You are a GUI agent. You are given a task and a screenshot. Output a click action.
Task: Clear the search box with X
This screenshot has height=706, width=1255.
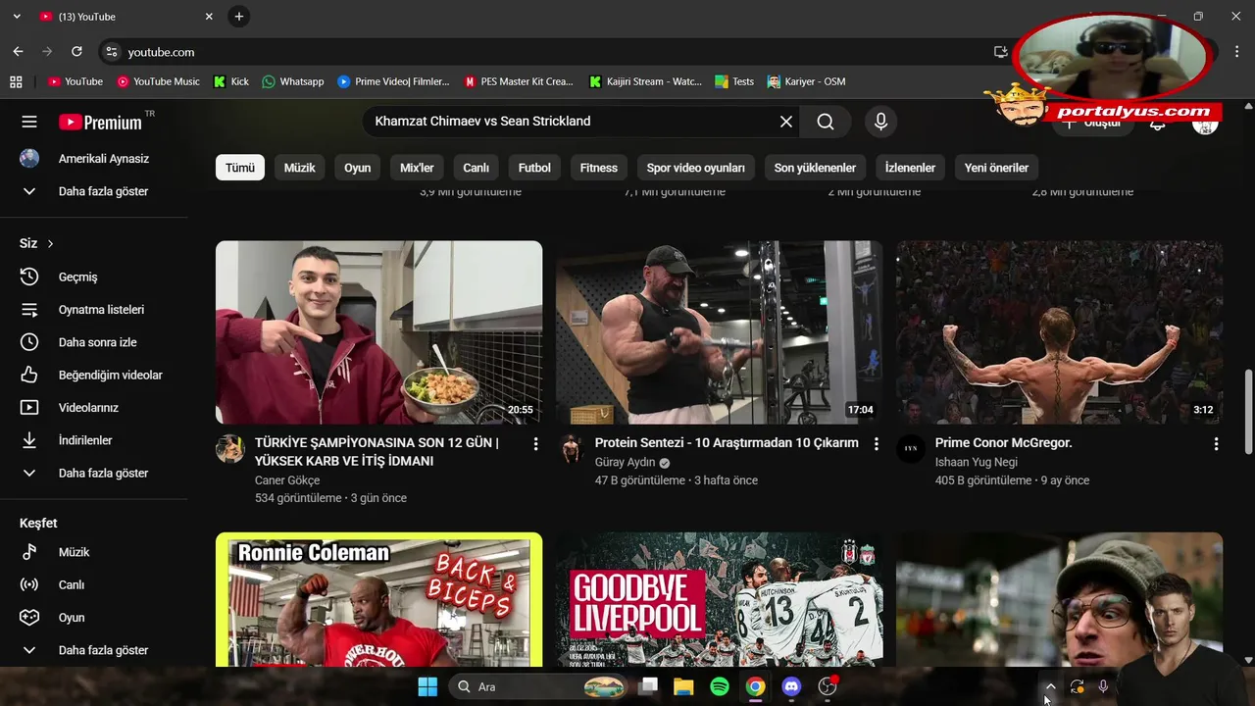[x=786, y=122]
